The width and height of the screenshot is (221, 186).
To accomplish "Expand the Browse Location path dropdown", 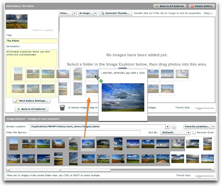I will [167, 126].
